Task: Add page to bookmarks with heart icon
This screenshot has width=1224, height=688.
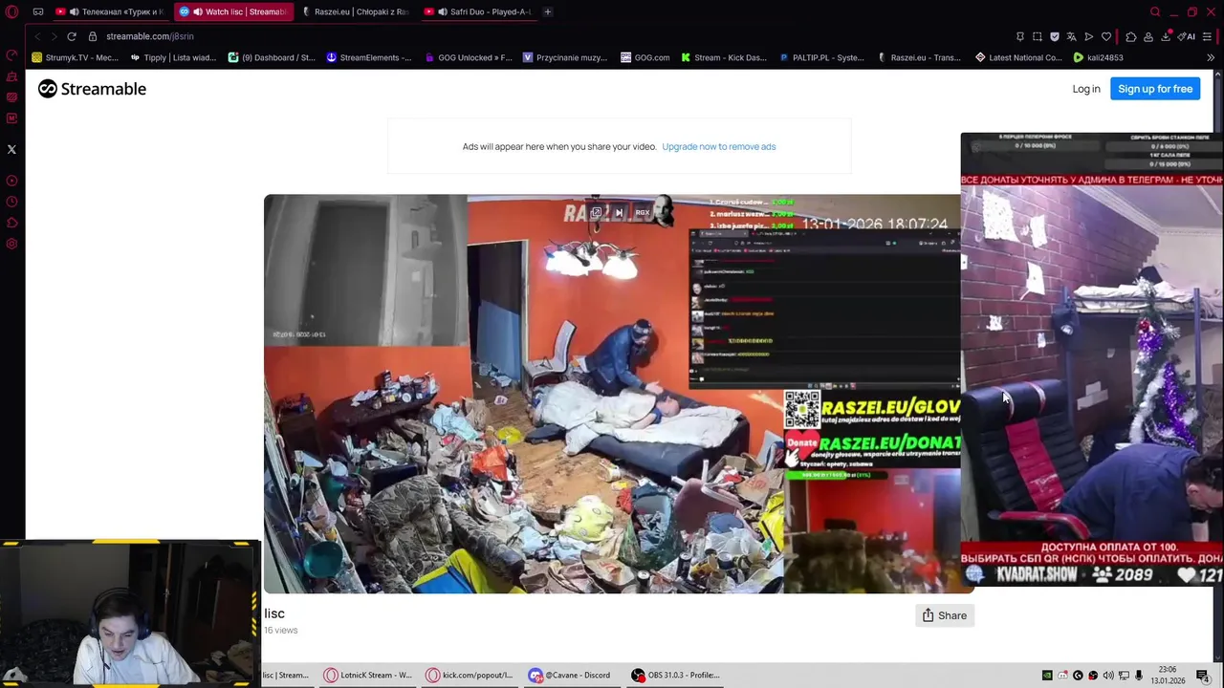Action: point(1106,36)
